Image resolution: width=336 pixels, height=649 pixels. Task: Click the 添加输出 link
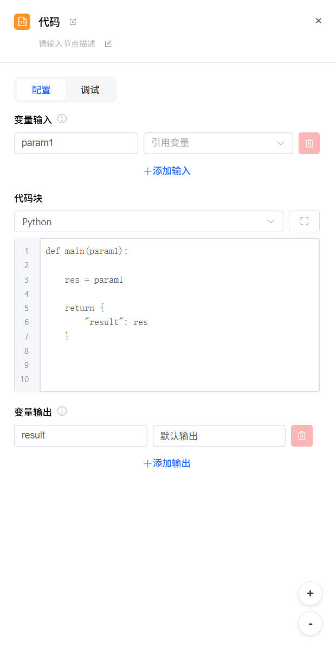coord(167,463)
